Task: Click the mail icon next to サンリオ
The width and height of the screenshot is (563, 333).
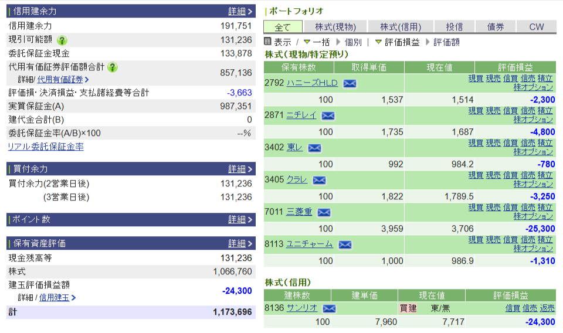Action: pos(329,308)
